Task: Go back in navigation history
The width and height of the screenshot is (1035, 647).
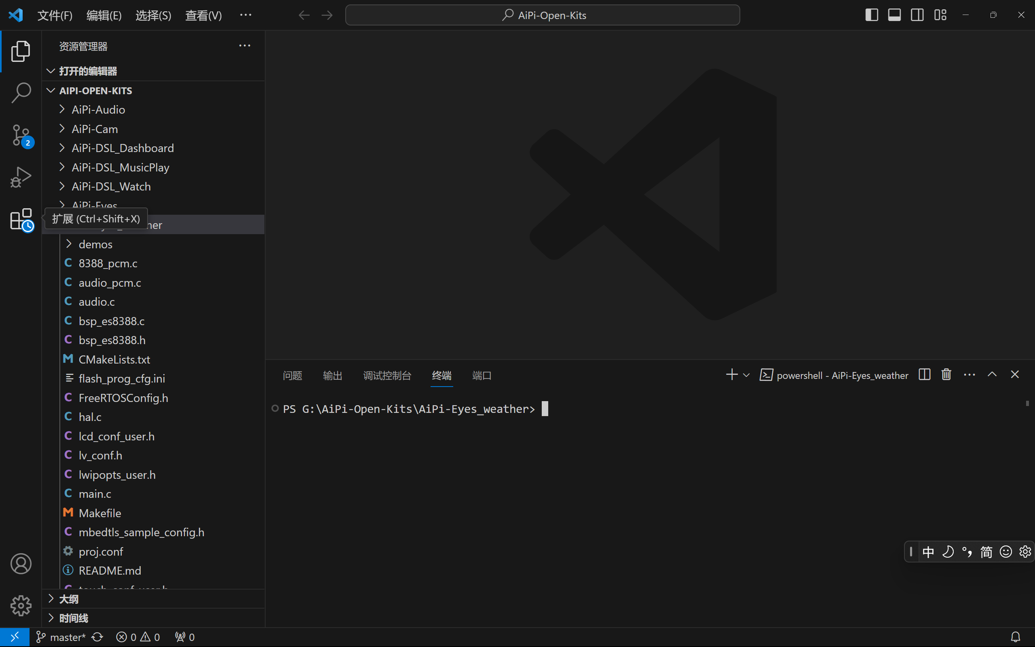Action: [304, 15]
